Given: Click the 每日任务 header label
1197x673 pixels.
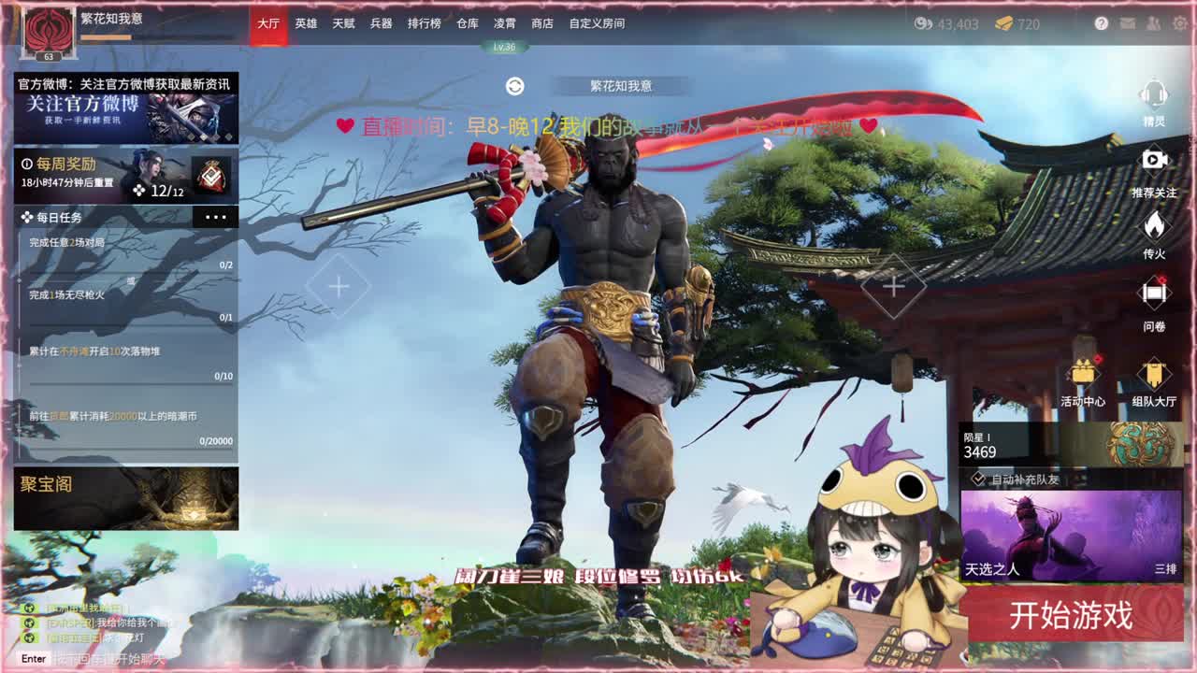Looking at the screenshot, I should coord(59,217).
